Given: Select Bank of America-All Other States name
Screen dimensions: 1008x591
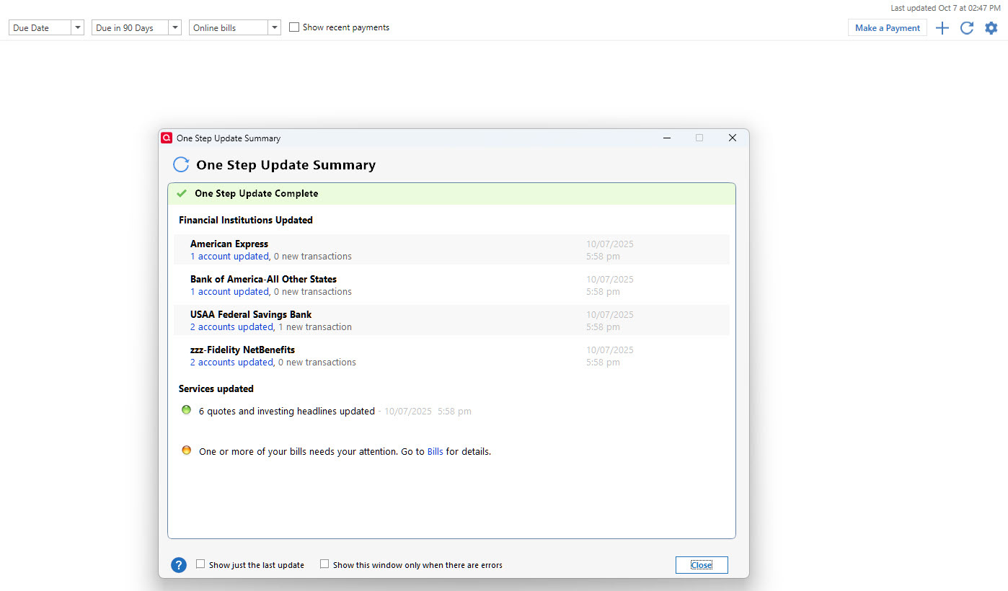Looking at the screenshot, I should [x=263, y=279].
